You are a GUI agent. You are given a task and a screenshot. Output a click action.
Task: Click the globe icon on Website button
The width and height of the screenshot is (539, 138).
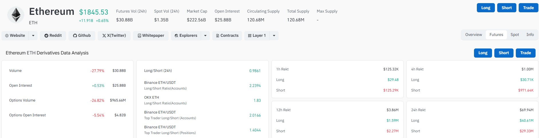(7, 36)
